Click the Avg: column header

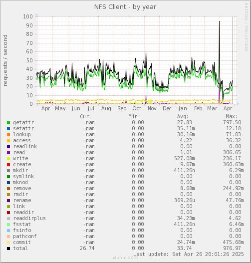pyautogui.click(x=183, y=116)
